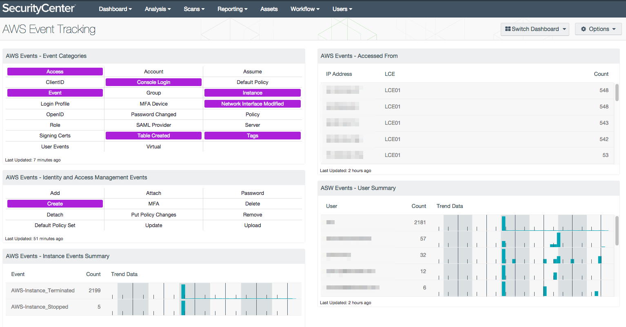Click the highlighted Event category cell
This screenshot has width=626, height=327.
[x=55, y=93]
